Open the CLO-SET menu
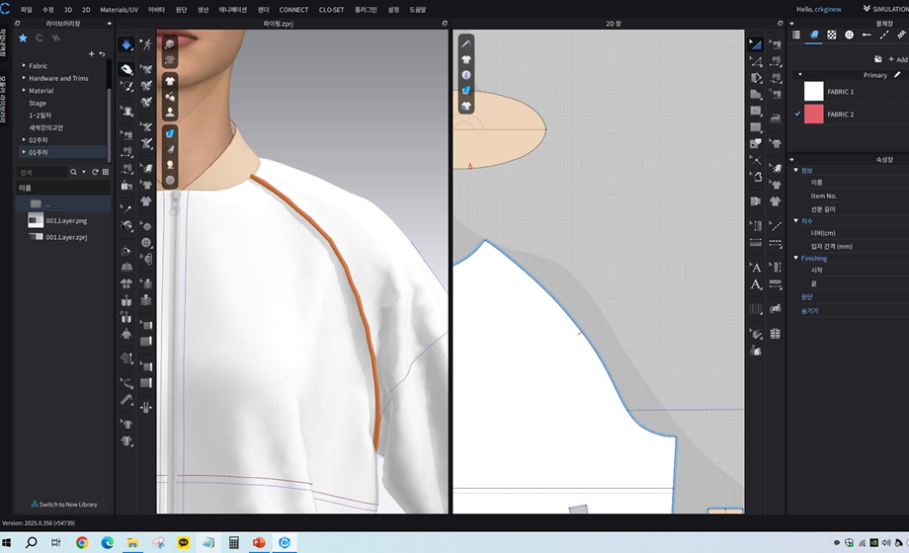 pyautogui.click(x=331, y=9)
